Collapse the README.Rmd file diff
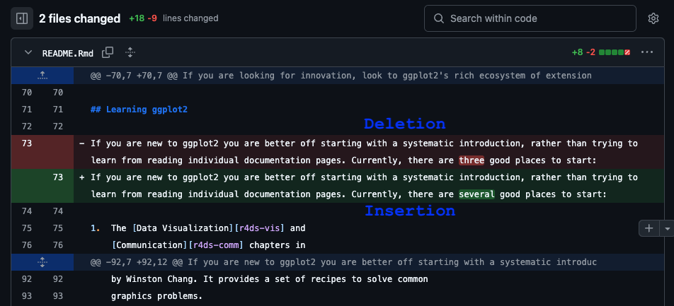Screen dimensions: 674x306 click(x=28, y=52)
